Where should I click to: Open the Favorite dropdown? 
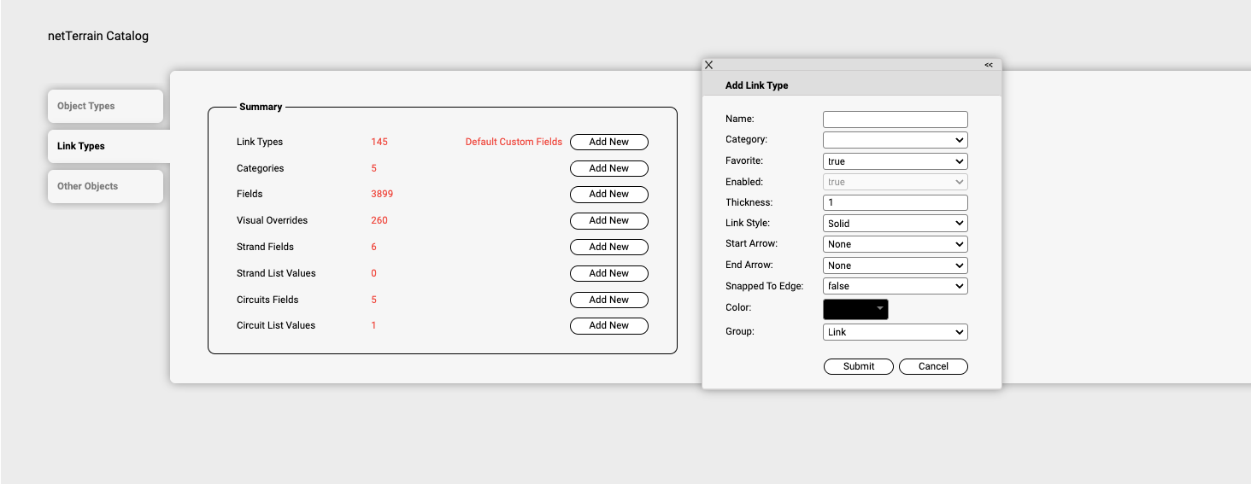point(895,161)
